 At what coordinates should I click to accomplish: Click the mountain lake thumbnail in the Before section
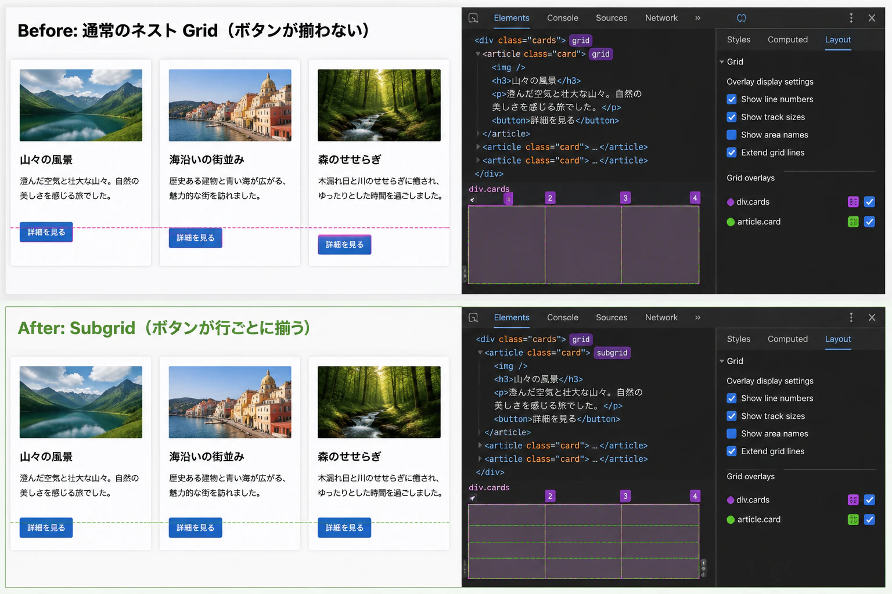coord(81,105)
